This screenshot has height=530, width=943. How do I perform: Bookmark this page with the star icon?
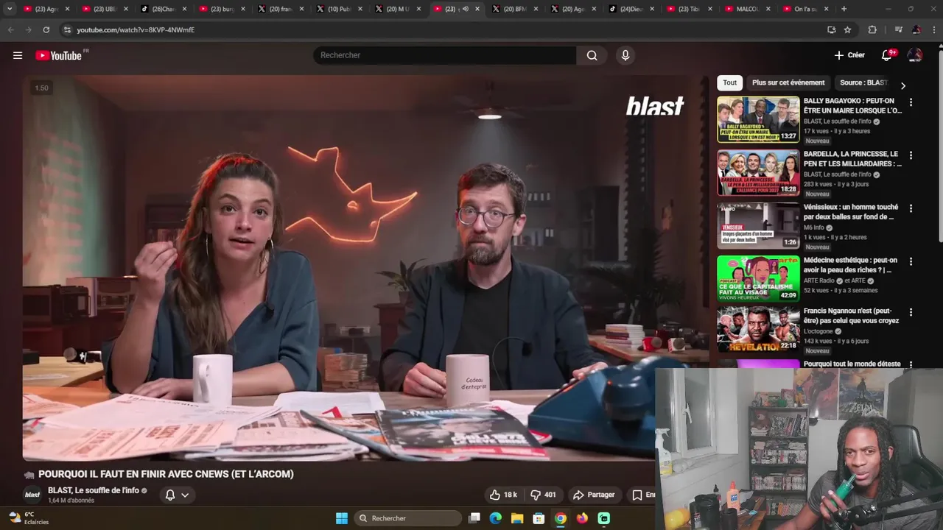(847, 29)
